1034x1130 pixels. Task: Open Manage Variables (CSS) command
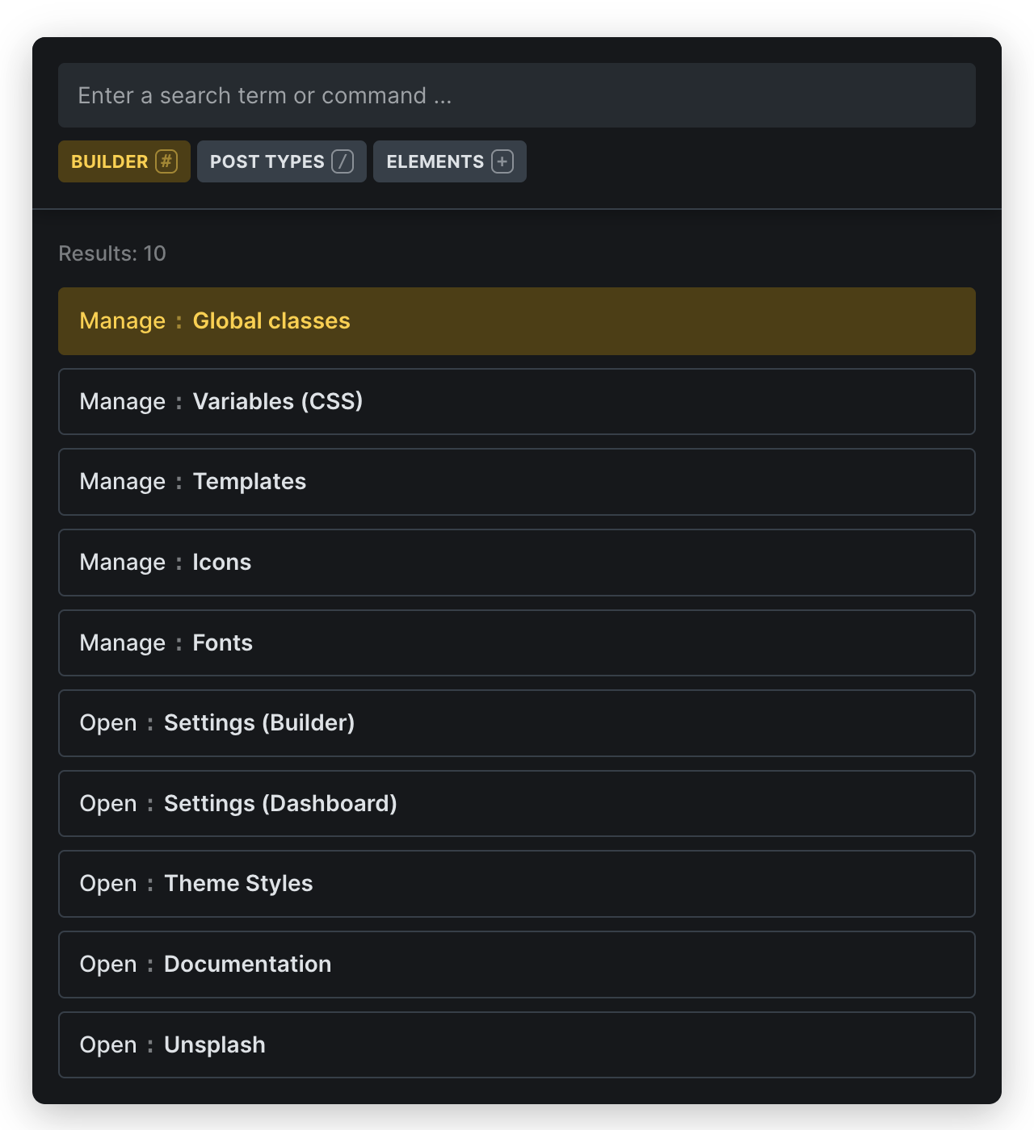tap(517, 402)
